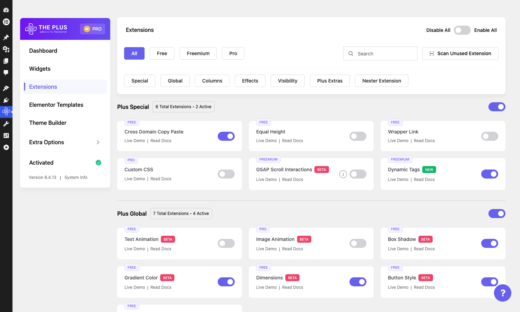This screenshot has width=520, height=312.
Task: Toggle the Disable All / Enable All switch
Action: [462, 30]
